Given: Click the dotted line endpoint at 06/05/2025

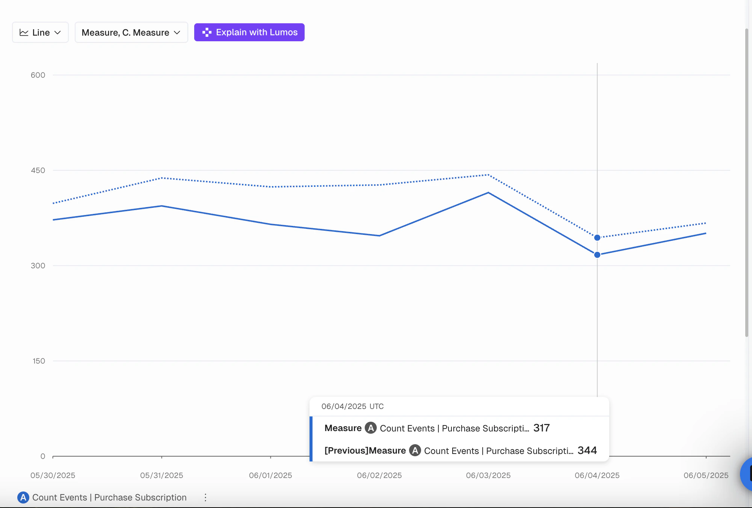Looking at the screenshot, I should (x=706, y=223).
